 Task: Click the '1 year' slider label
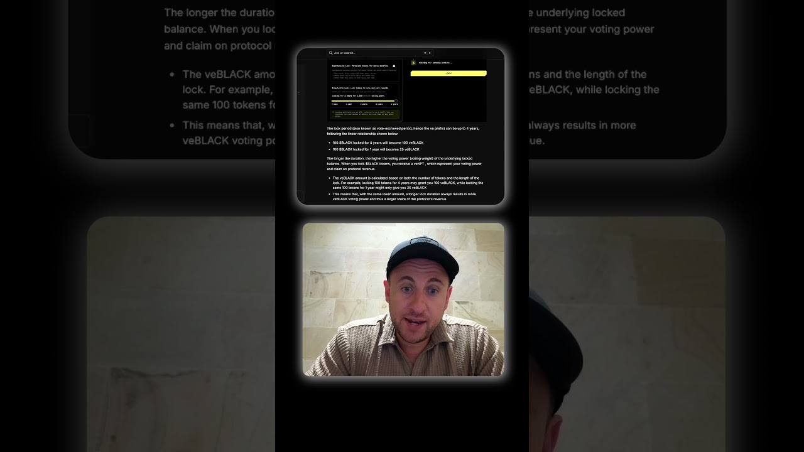click(349, 104)
